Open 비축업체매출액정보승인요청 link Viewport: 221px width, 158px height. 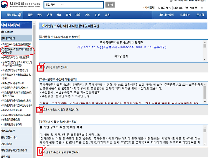[x=16, y=101]
